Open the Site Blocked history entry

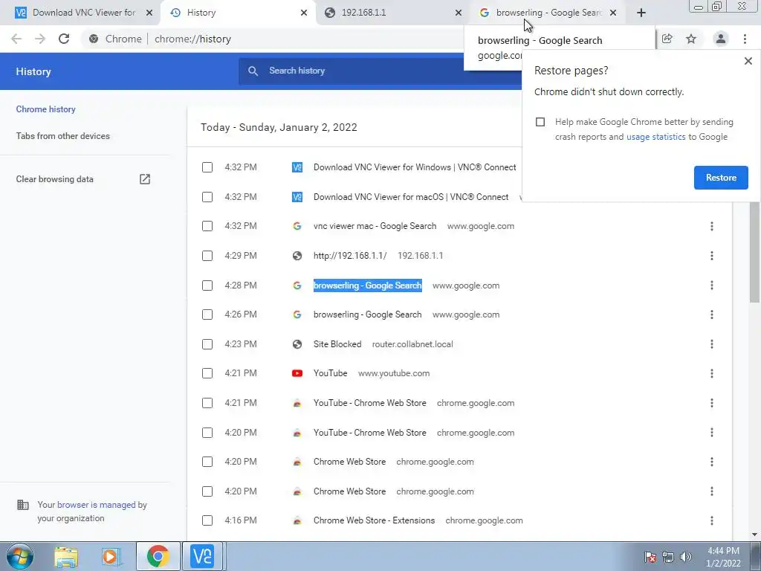tap(337, 344)
